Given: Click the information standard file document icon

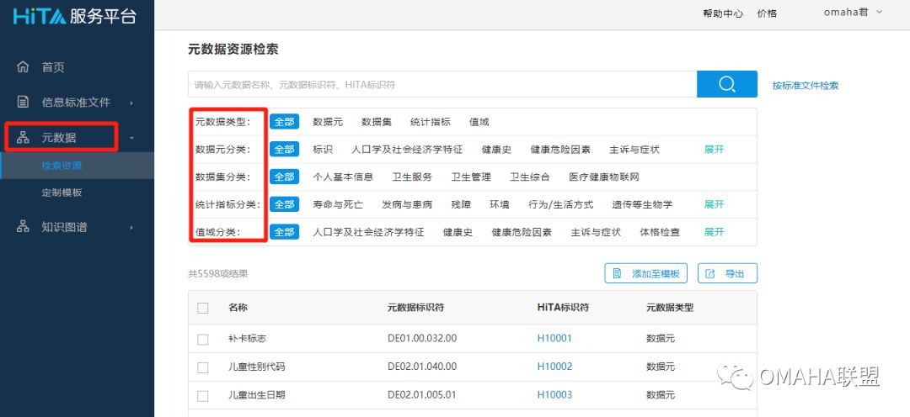Looking at the screenshot, I should tap(23, 103).
